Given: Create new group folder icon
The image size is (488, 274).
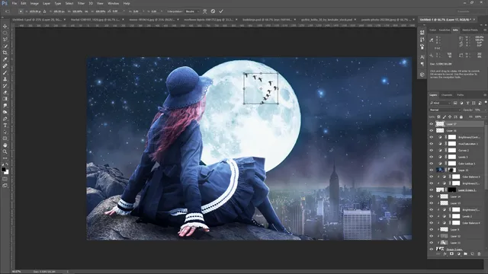Looking at the screenshot, I should click(465, 253).
